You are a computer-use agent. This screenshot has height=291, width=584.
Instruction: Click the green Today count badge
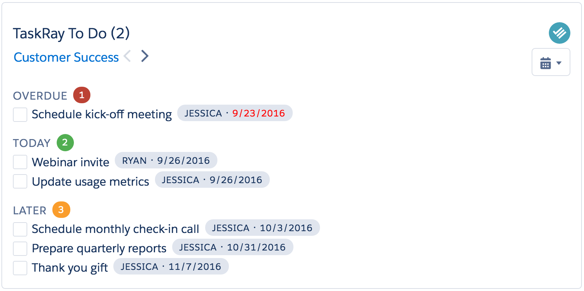[x=65, y=142]
